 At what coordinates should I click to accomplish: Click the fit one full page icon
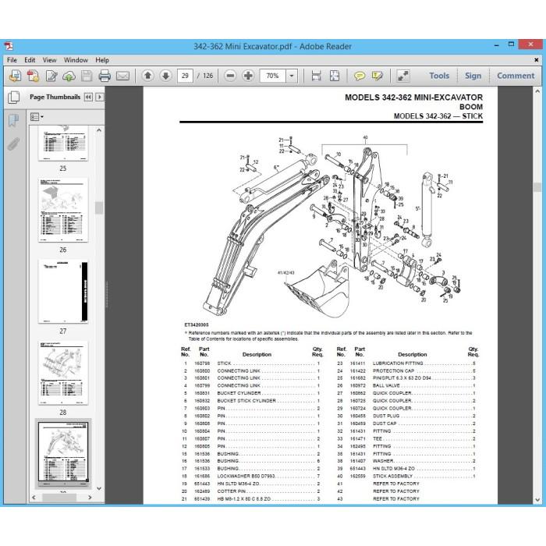pos(335,76)
